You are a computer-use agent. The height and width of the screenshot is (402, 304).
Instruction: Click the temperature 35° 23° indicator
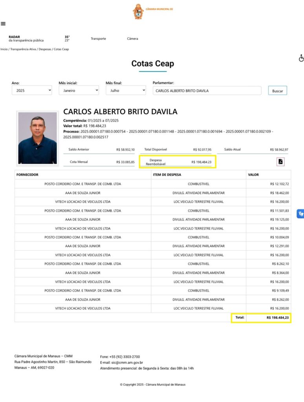coord(67,39)
